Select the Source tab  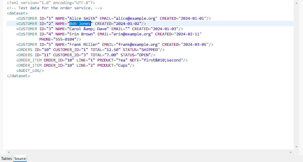(x=20, y=159)
